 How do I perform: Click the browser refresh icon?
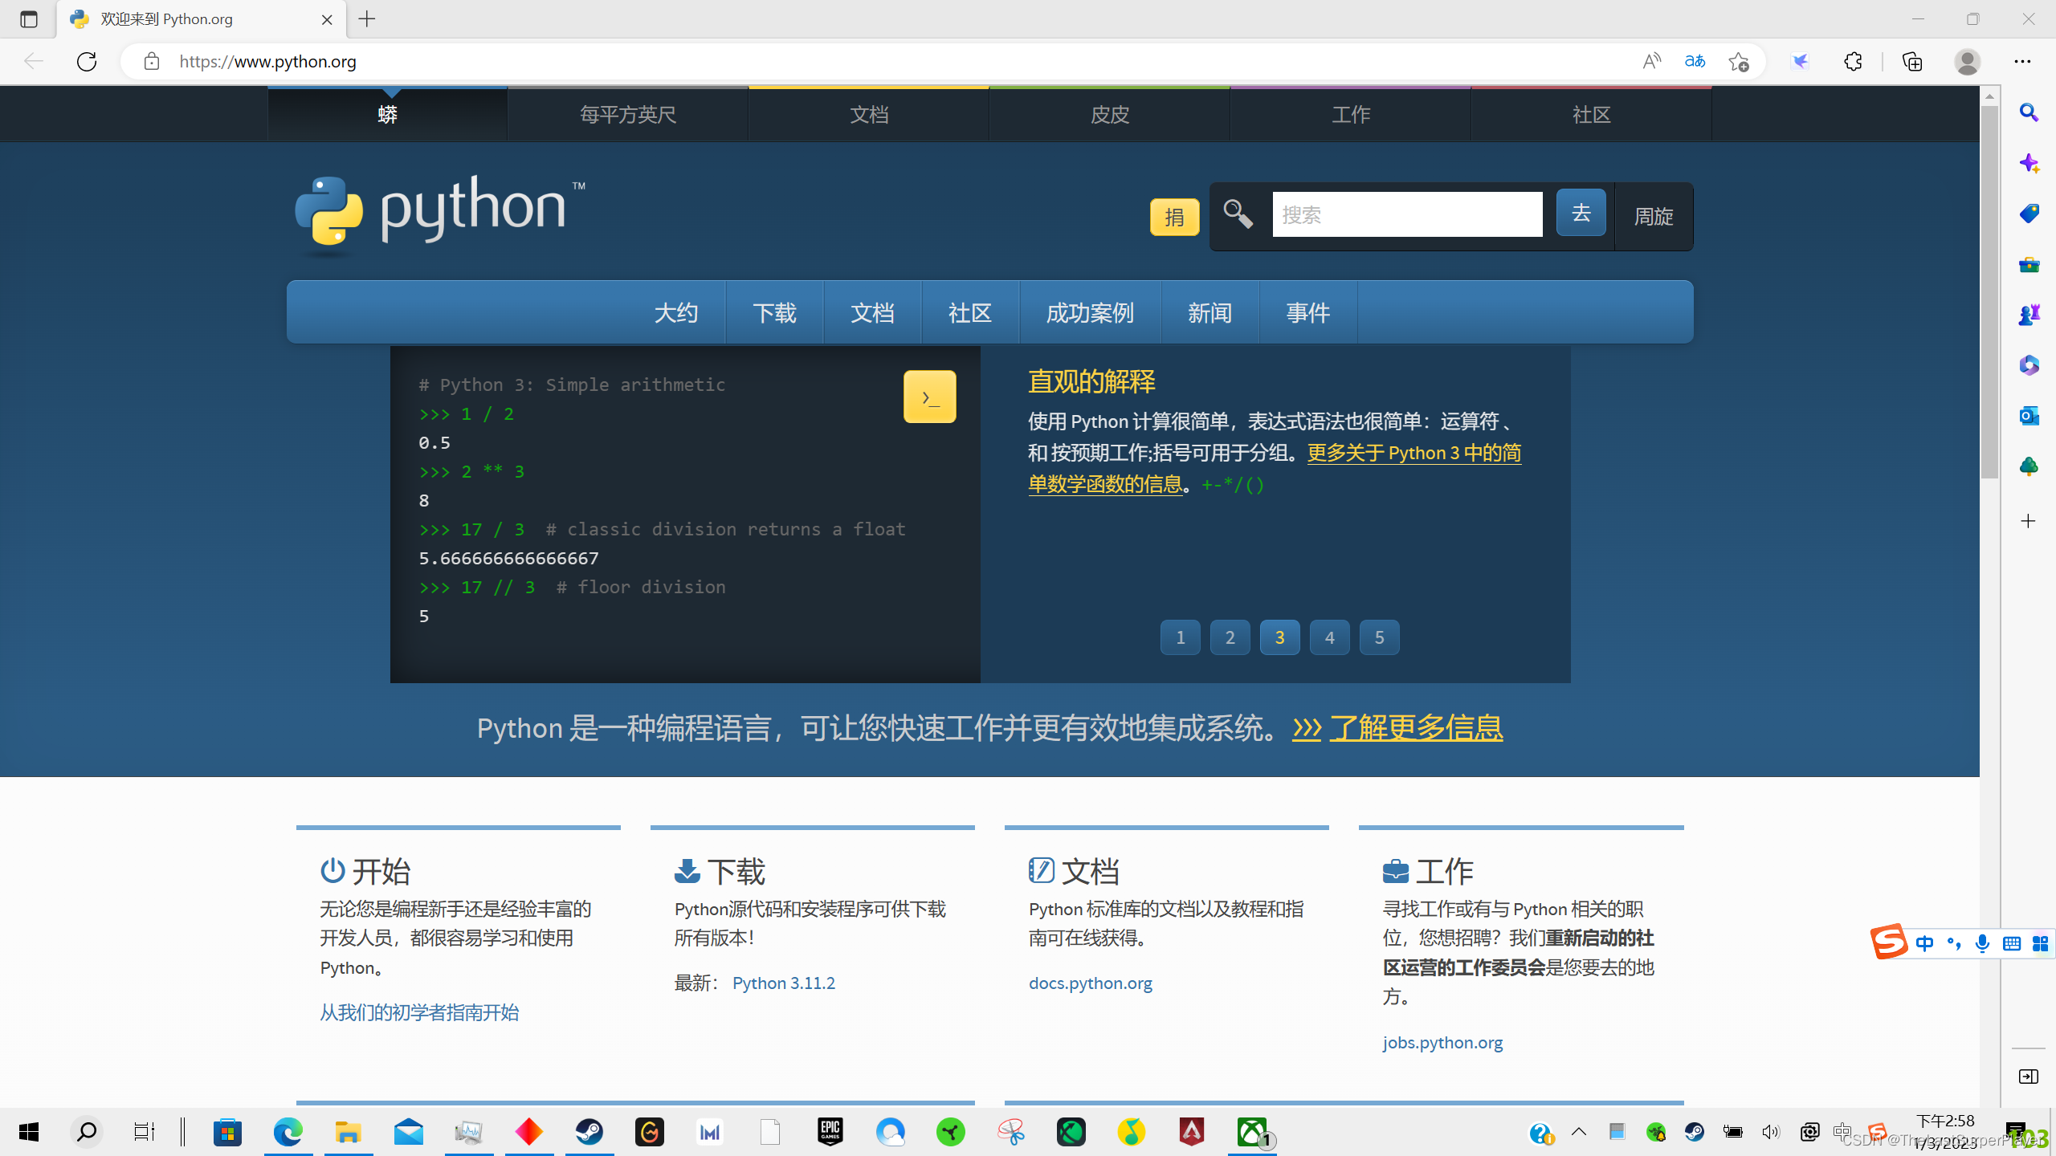87,62
